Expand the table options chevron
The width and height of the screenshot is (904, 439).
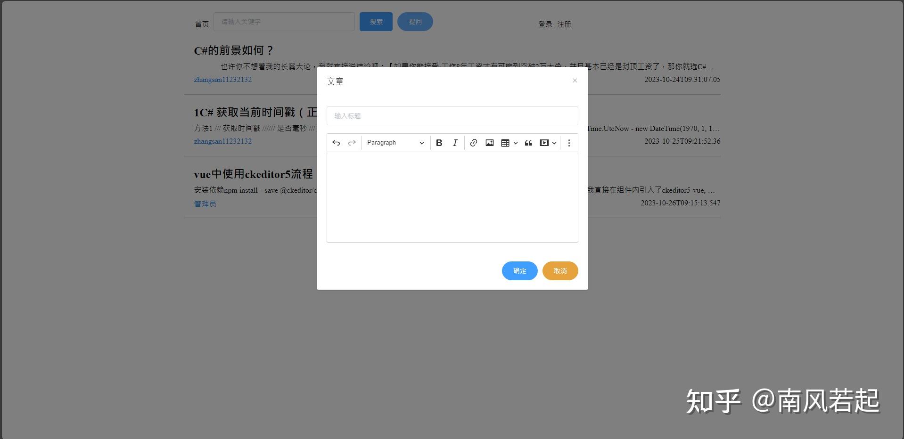pos(515,143)
